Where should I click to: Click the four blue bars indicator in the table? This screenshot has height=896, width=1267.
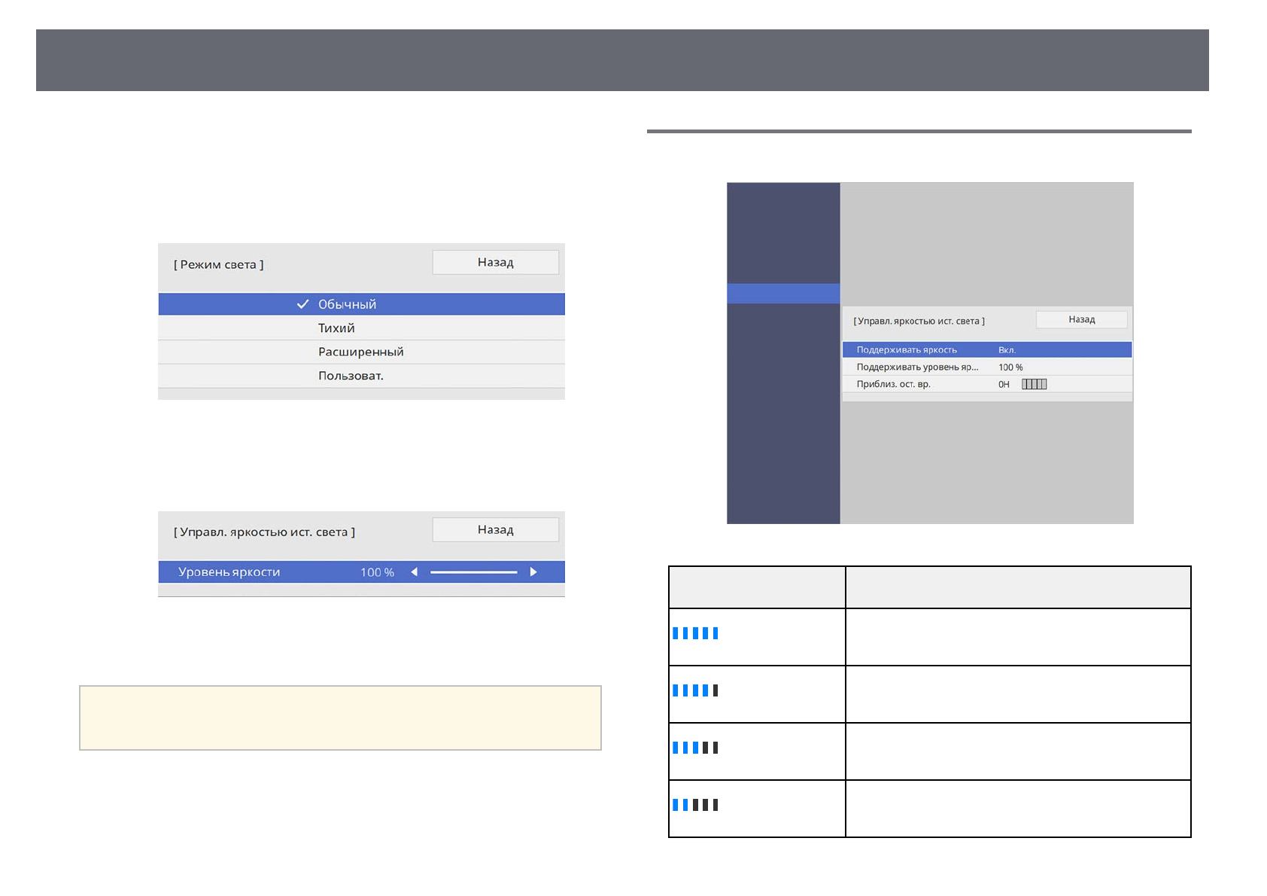695,690
